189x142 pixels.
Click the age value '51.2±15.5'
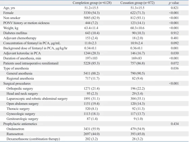click(91, 8)
